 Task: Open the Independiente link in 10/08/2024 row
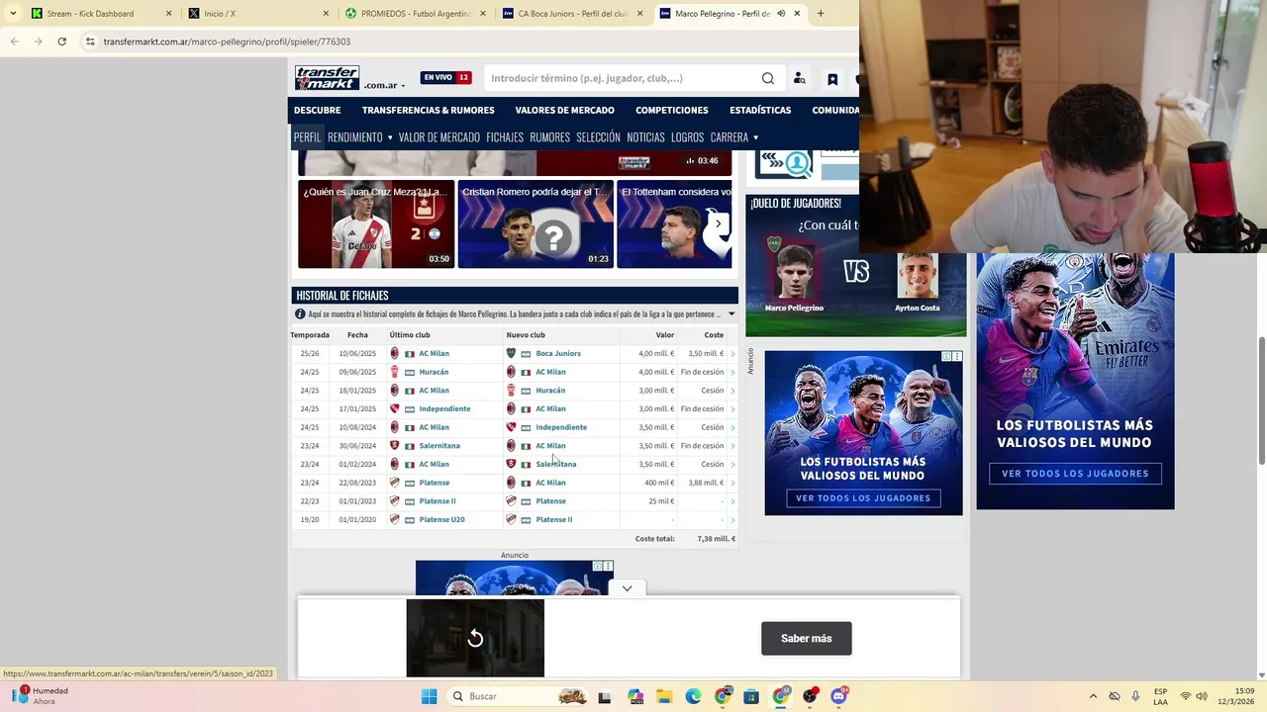tap(561, 427)
